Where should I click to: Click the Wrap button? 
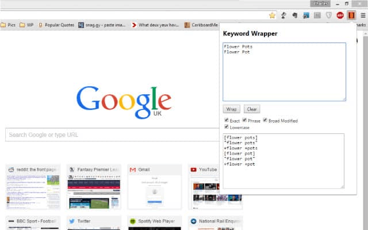(231, 109)
